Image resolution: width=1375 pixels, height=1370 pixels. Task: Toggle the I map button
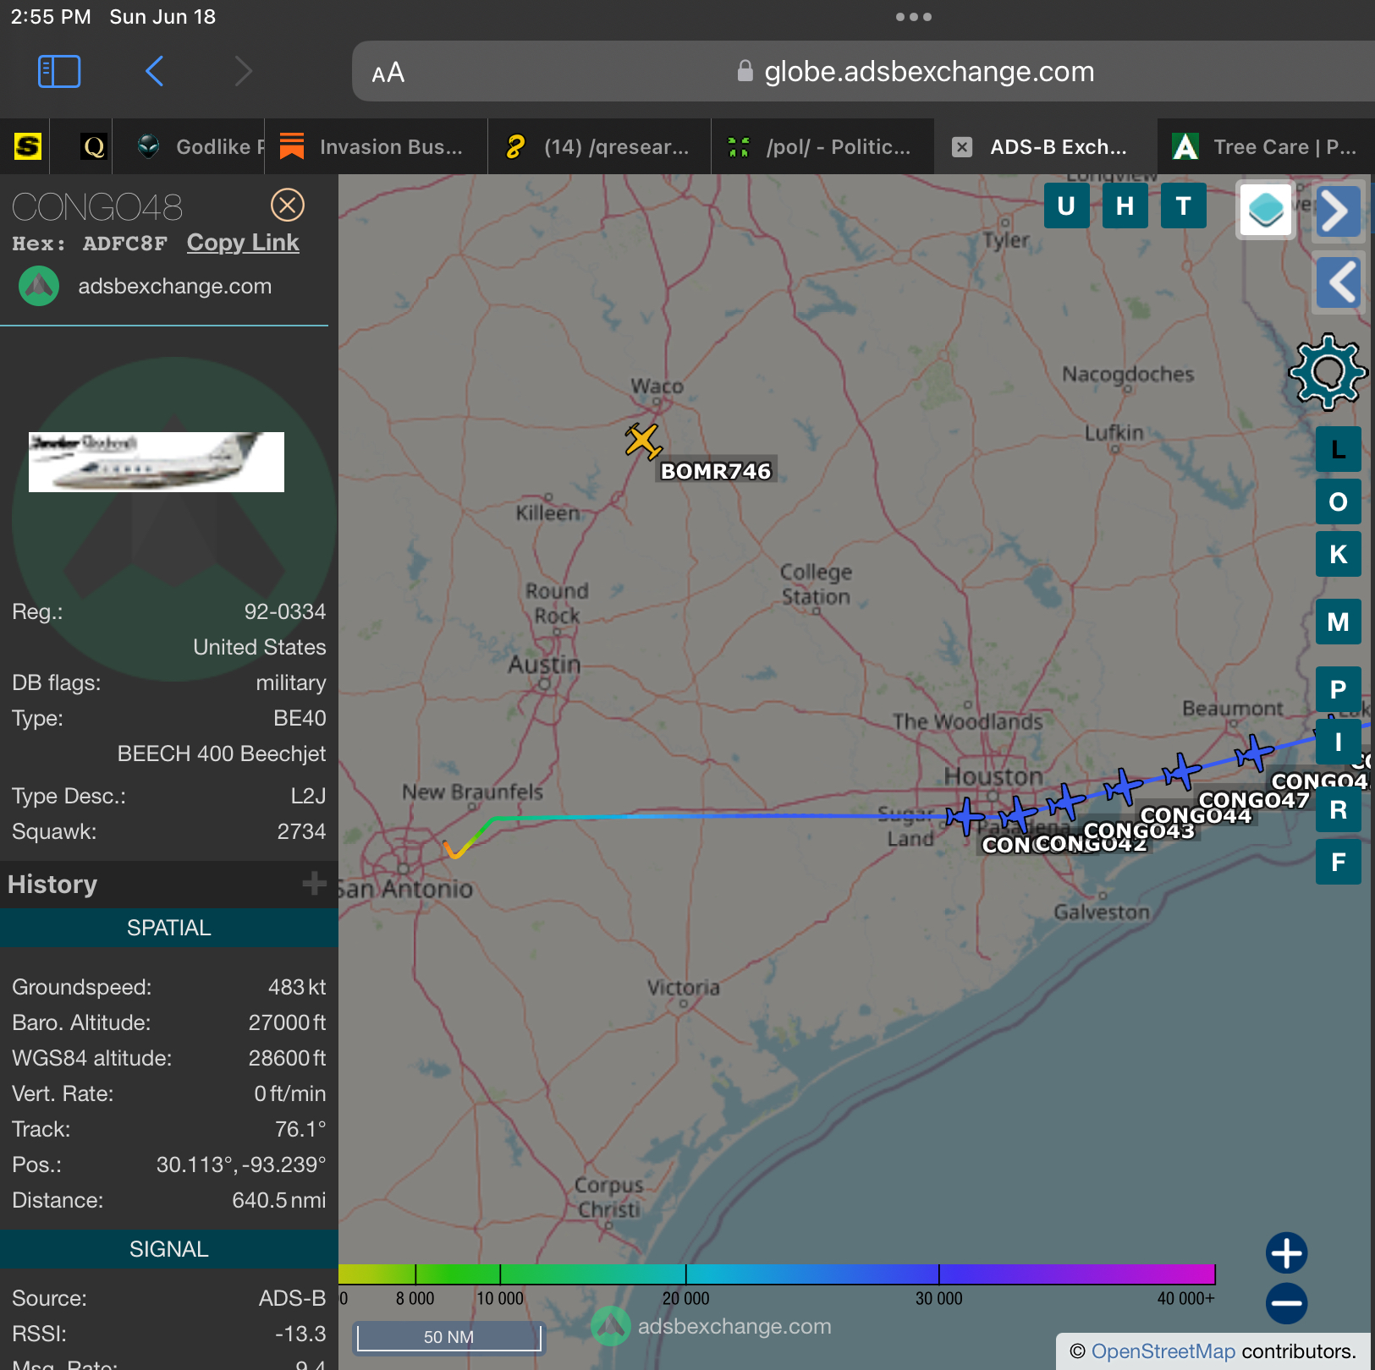(x=1339, y=742)
